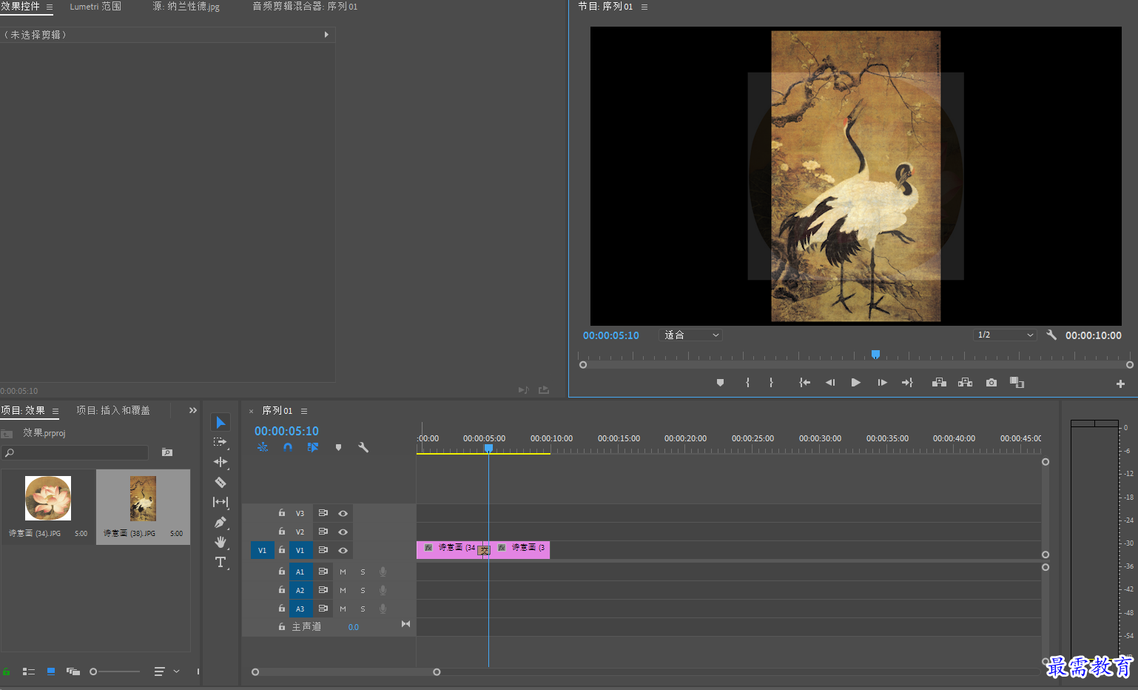Switch to 源: 纳兰性德.jpg tab

(186, 7)
